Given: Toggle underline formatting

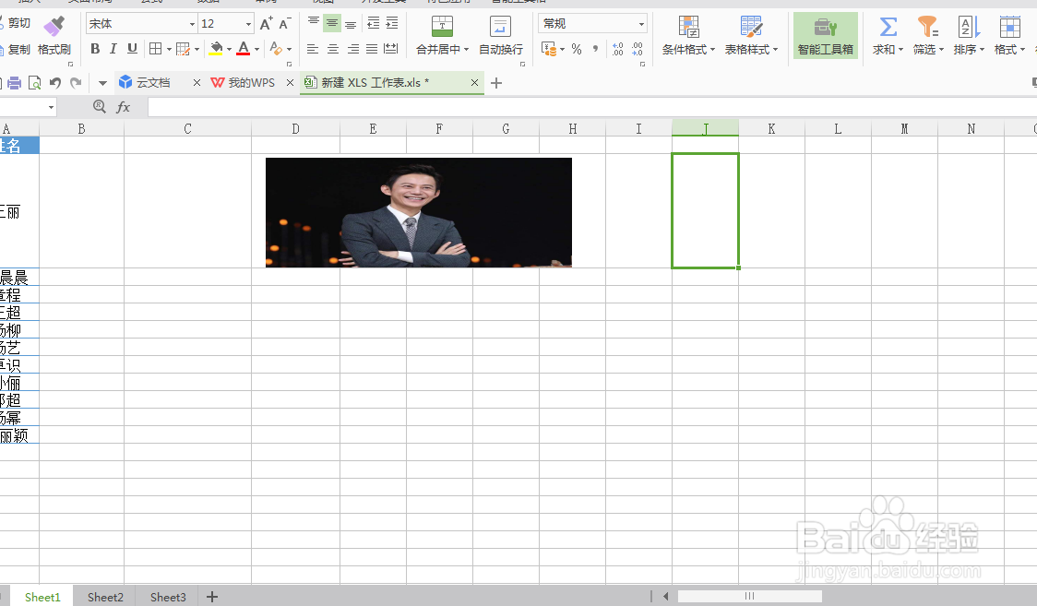Looking at the screenshot, I should click(132, 49).
